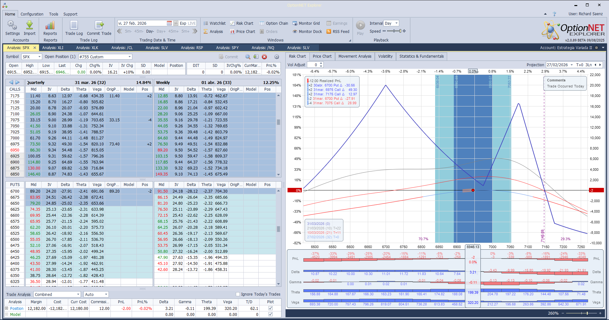The height and width of the screenshot is (320, 609).
Task: Open the Statistics & Fundamentals tab
Action: (421, 56)
